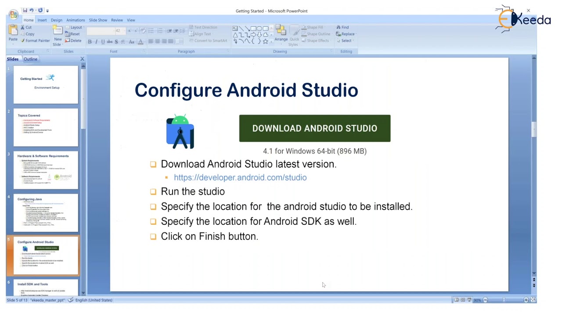Switch to the Slide Show tab

98,20
